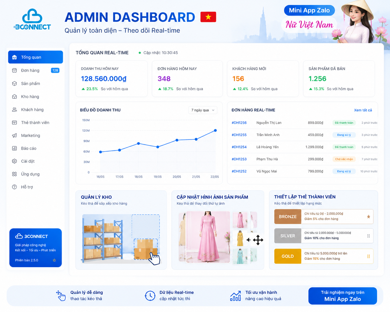The width and height of the screenshot is (390, 312).
Task: Click the Đang xử lý status of Vũ Ngọc Mai
Action: pyautogui.click(x=344, y=171)
